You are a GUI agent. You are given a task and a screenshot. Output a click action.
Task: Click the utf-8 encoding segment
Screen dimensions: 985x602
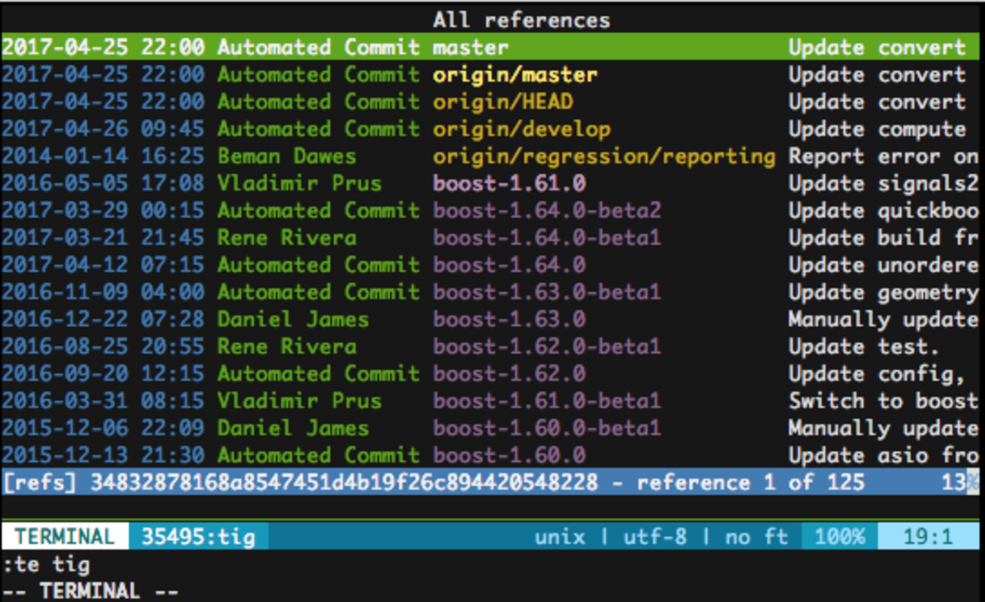click(655, 538)
